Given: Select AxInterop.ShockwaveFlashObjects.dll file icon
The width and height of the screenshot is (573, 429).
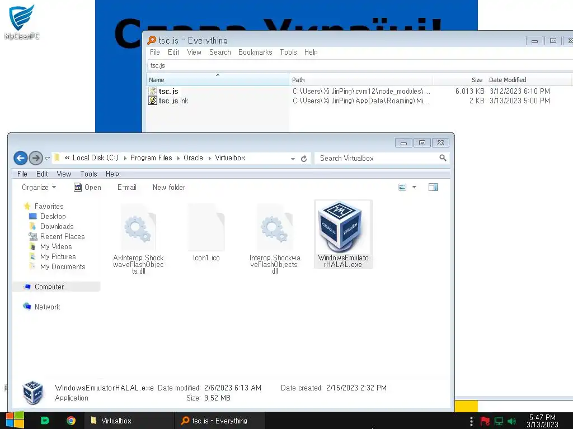Looking at the screenshot, I should point(138,228).
